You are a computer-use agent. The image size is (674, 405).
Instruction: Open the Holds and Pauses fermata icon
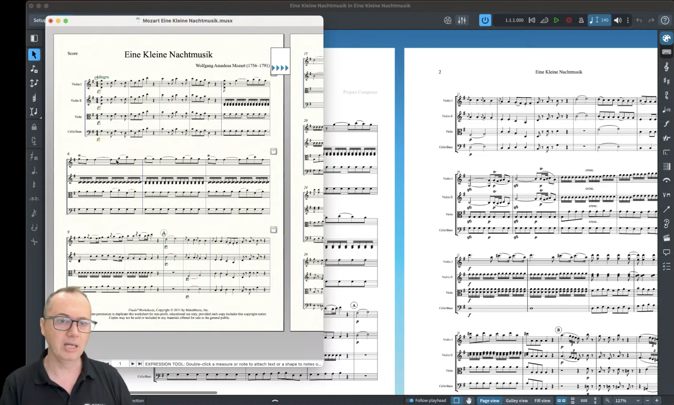click(x=666, y=180)
